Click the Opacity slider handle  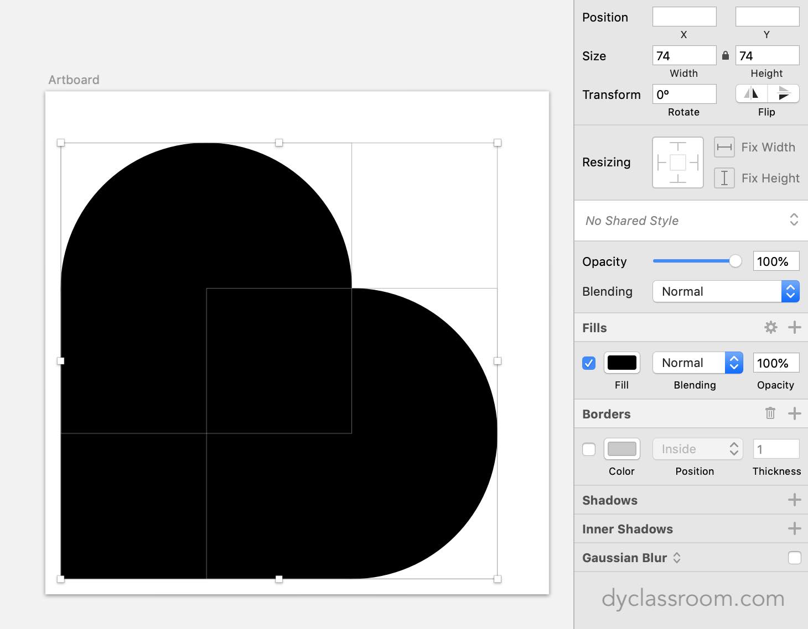pos(735,261)
